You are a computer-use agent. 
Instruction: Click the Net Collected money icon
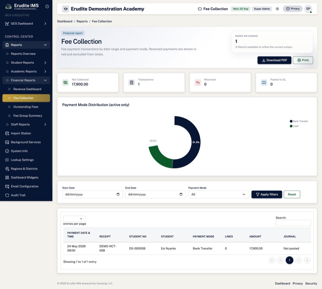pyautogui.click(x=65, y=83)
